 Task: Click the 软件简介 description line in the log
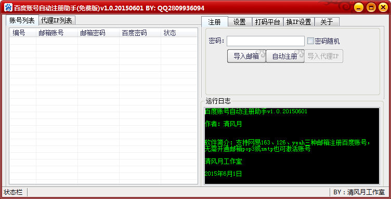pyautogui.click(x=287, y=145)
